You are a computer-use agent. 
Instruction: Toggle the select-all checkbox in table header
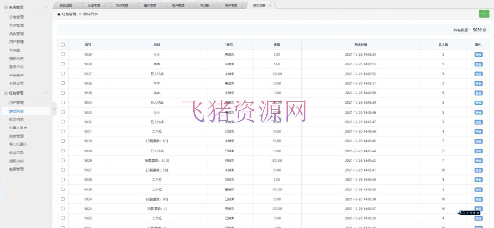(63, 45)
